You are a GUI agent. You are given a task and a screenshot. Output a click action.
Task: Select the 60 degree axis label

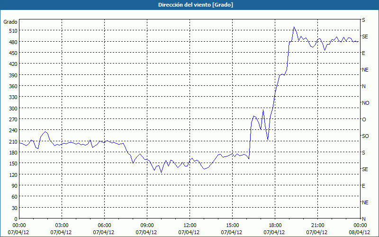pyautogui.click(x=15, y=197)
